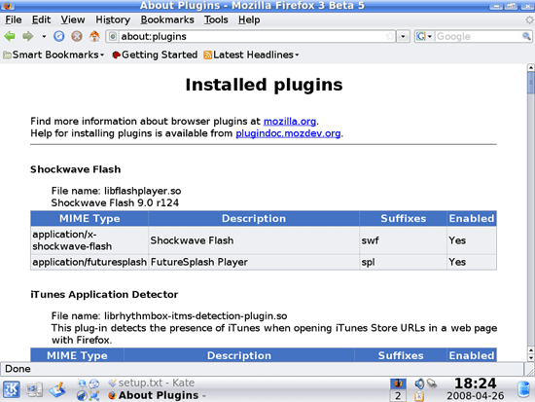Click the red Stop loading icon
The image size is (535, 402).
point(77,36)
